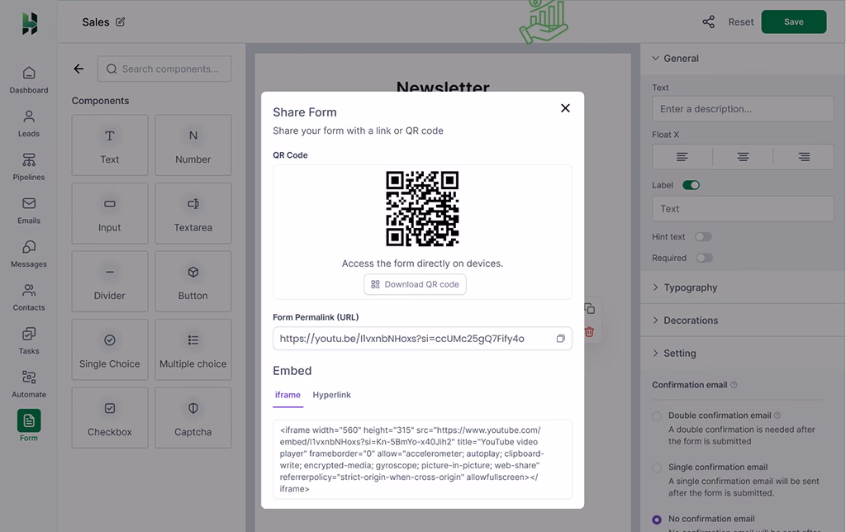Add the Divider component

(x=110, y=281)
